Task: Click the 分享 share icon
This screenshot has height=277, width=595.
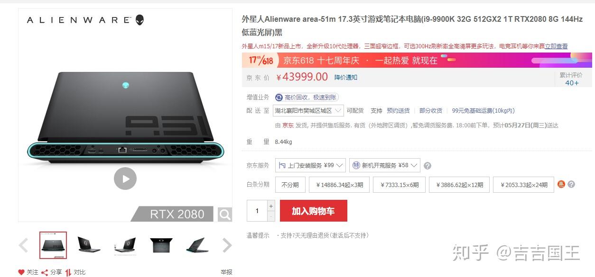Action: (x=45, y=272)
